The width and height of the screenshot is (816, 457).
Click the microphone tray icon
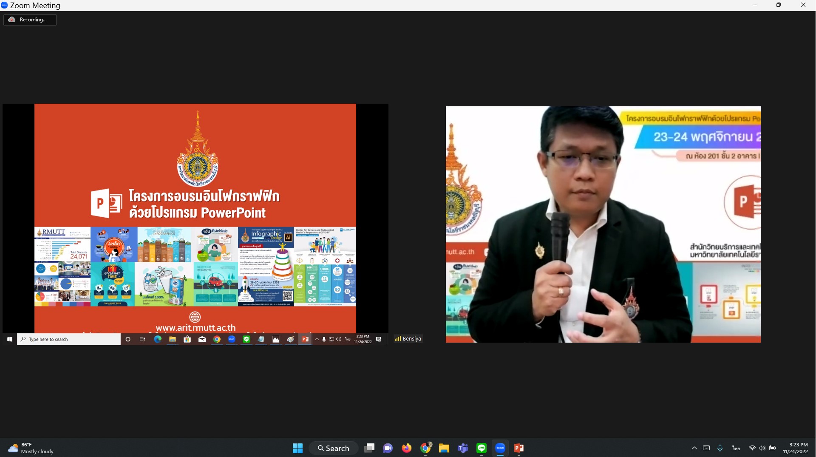pyautogui.click(x=720, y=448)
